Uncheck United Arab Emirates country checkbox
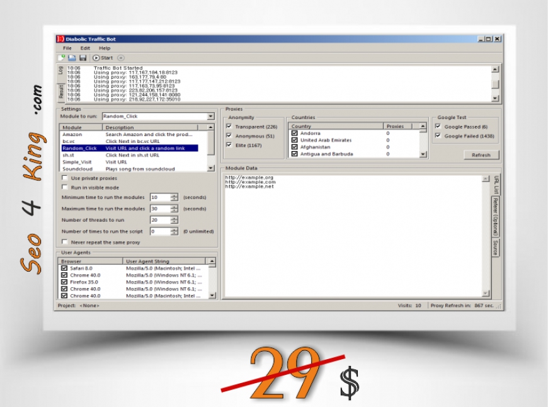 pyautogui.click(x=295, y=140)
